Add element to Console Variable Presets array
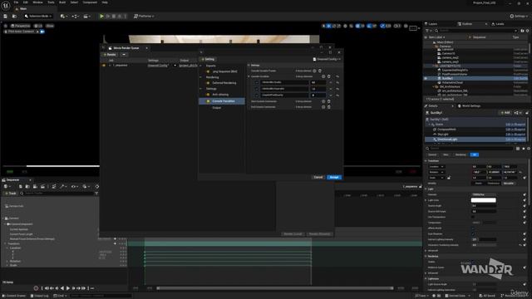The image size is (532, 299). (314, 71)
